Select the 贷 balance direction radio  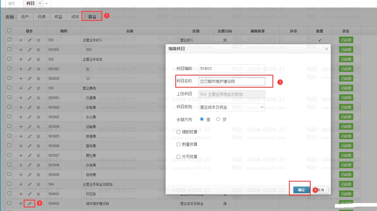tap(218, 119)
